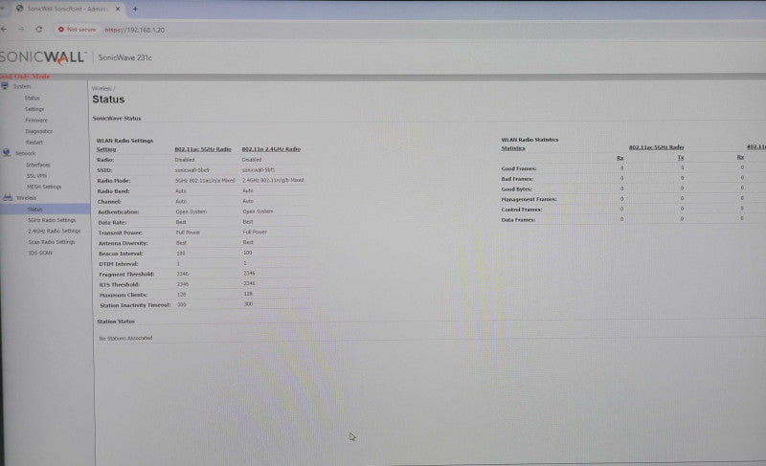Open System Status page

[x=33, y=98]
